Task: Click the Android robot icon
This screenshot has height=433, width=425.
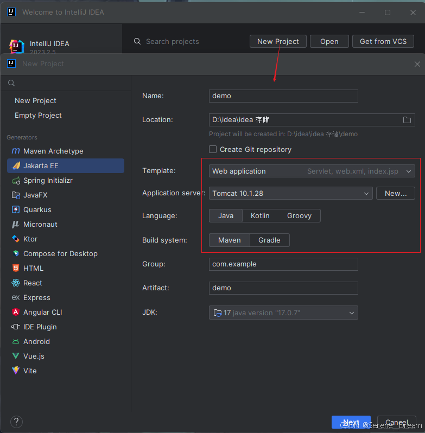Action: [x=16, y=342]
